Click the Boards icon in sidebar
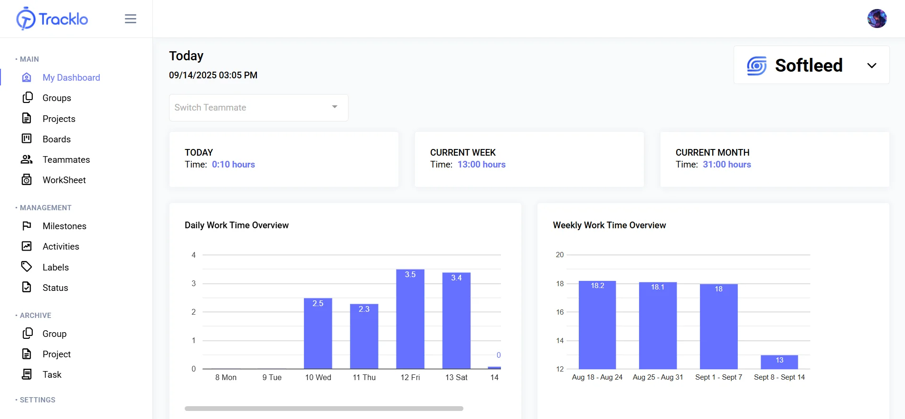Screen dimensions: 905x419 tap(27, 139)
